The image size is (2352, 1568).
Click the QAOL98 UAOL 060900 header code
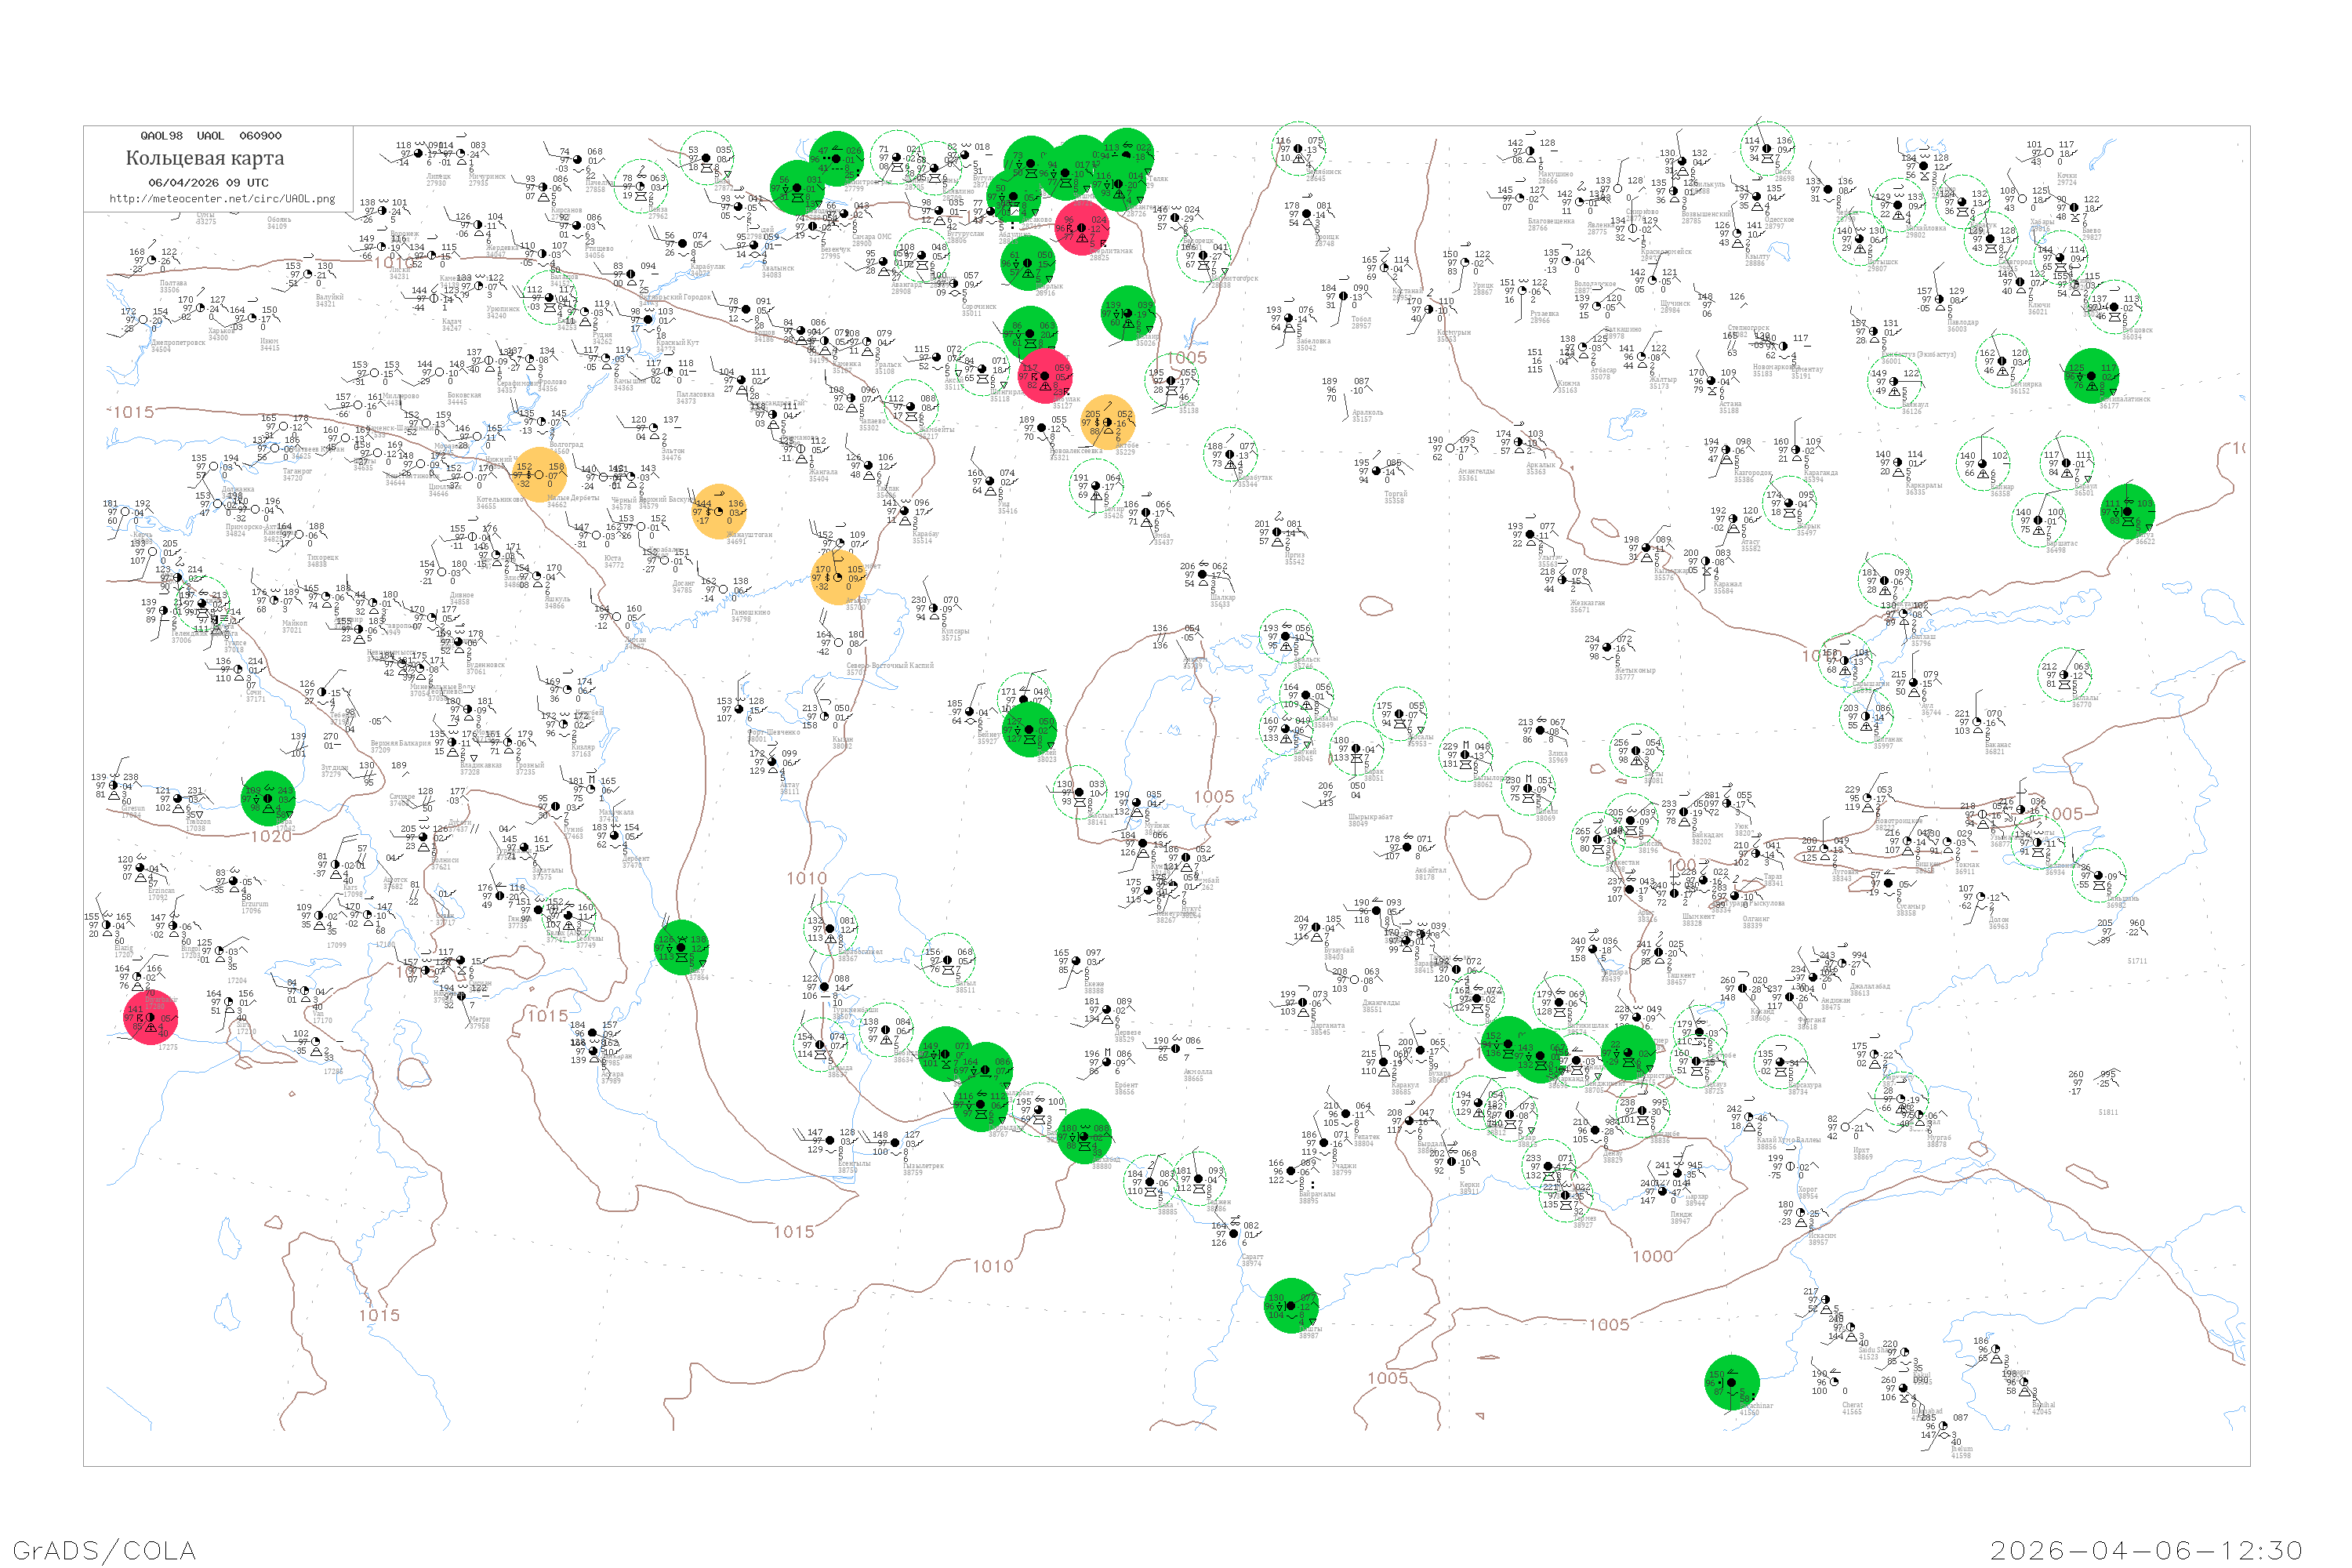click(x=210, y=136)
